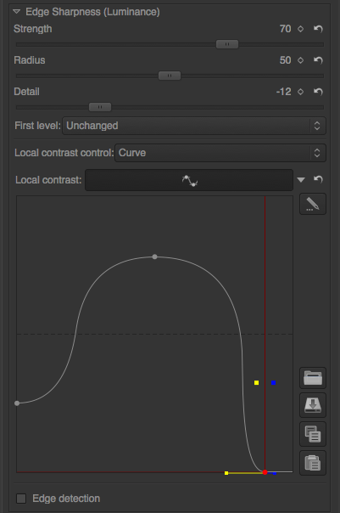Save the current curve to file

(x=313, y=405)
